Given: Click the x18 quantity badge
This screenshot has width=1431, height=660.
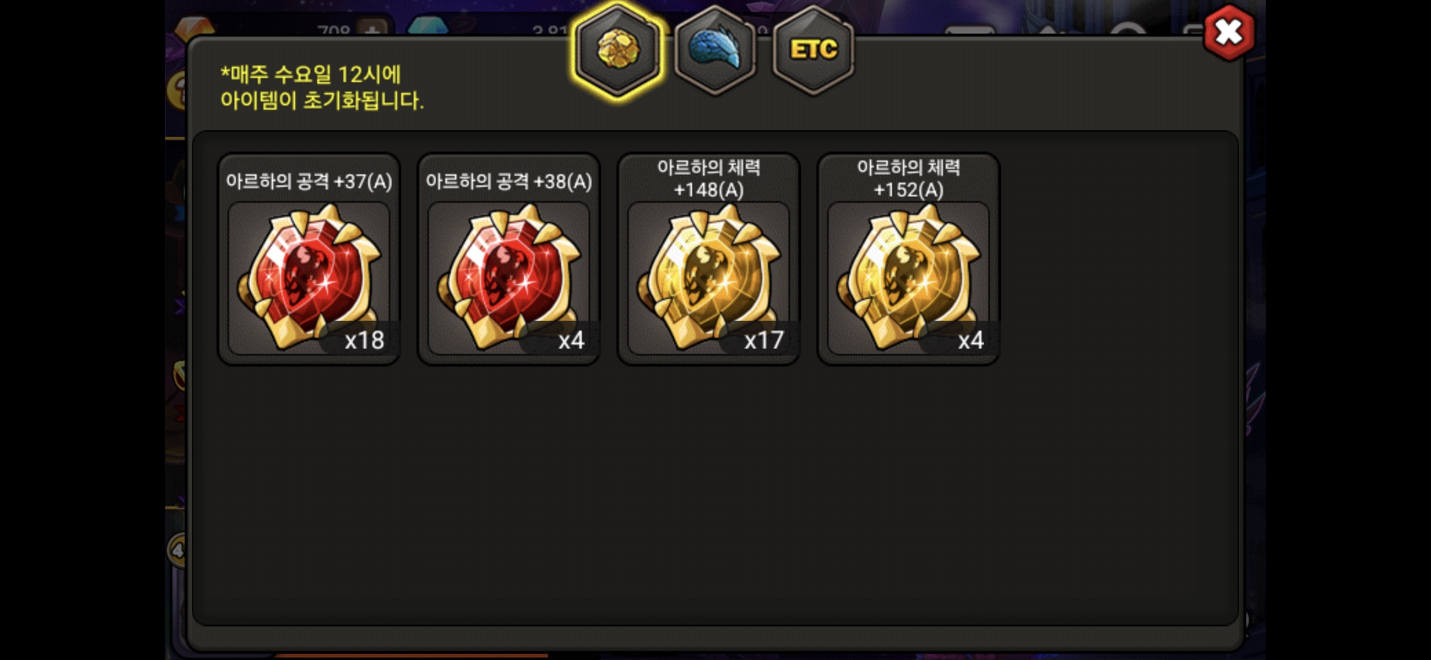Looking at the screenshot, I should [x=364, y=340].
